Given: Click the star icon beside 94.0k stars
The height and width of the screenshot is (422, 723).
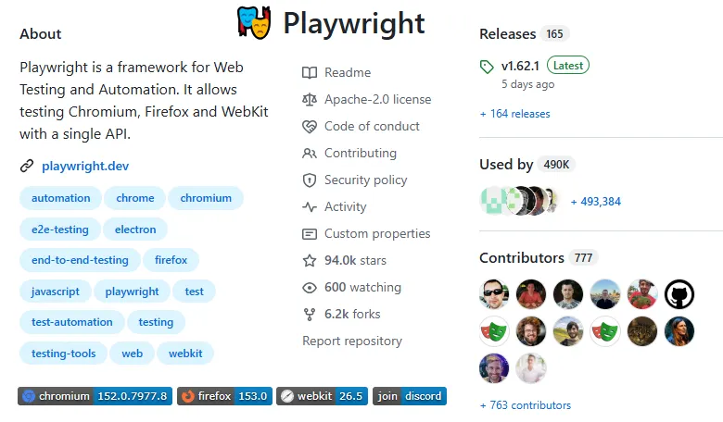Looking at the screenshot, I should coord(310,261).
